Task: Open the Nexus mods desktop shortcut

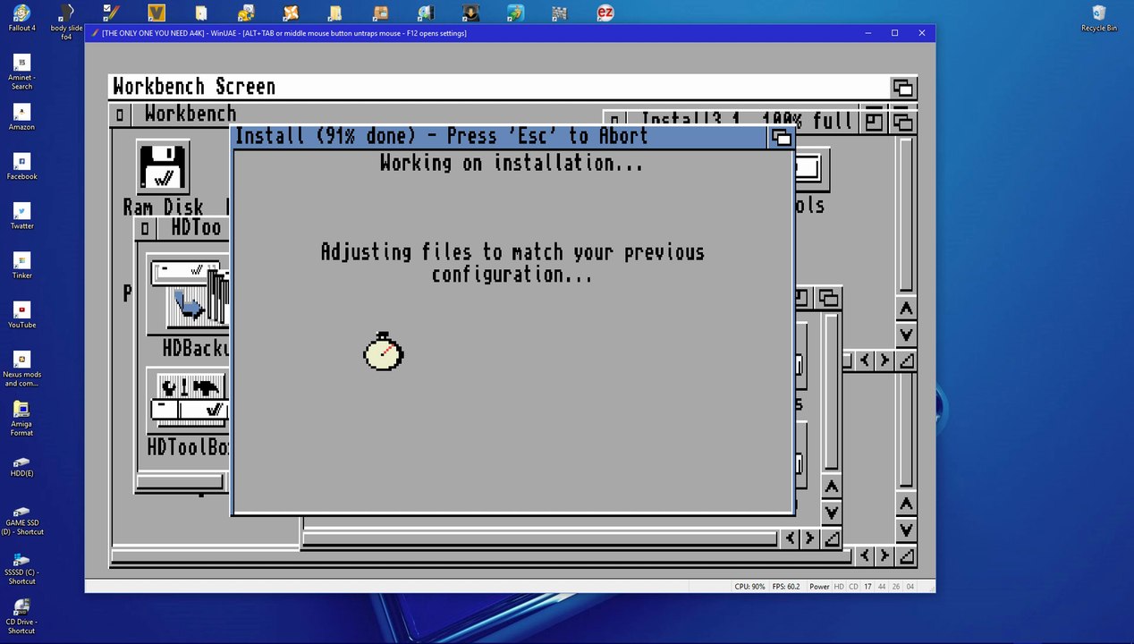Action: pos(21,369)
